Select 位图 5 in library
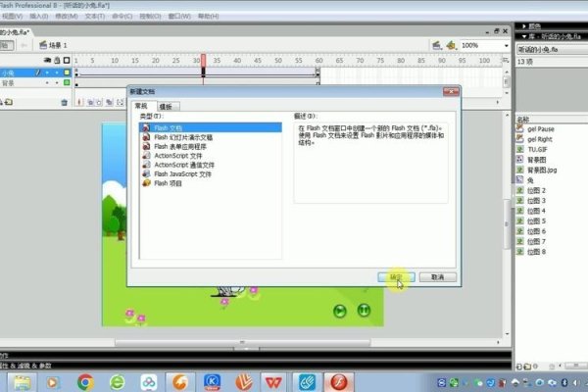588x392 pixels. pyautogui.click(x=536, y=221)
